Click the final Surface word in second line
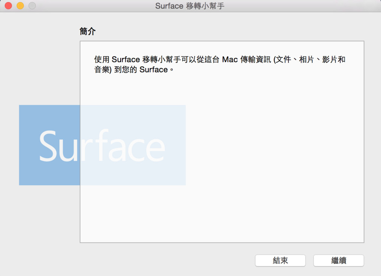The image size is (381, 276). point(153,70)
